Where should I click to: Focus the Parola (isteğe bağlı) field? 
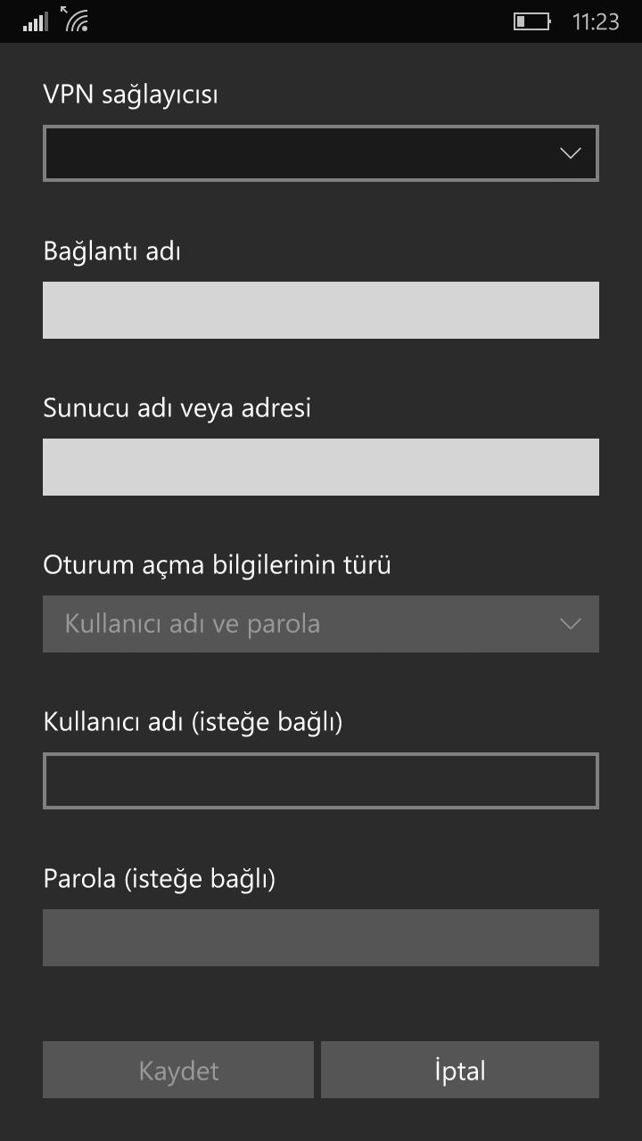[x=321, y=938]
